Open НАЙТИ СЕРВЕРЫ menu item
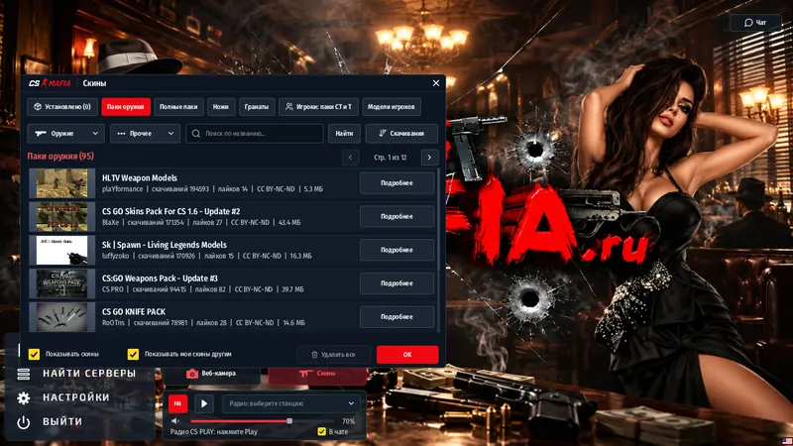793x446 pixels. (89, 374)
